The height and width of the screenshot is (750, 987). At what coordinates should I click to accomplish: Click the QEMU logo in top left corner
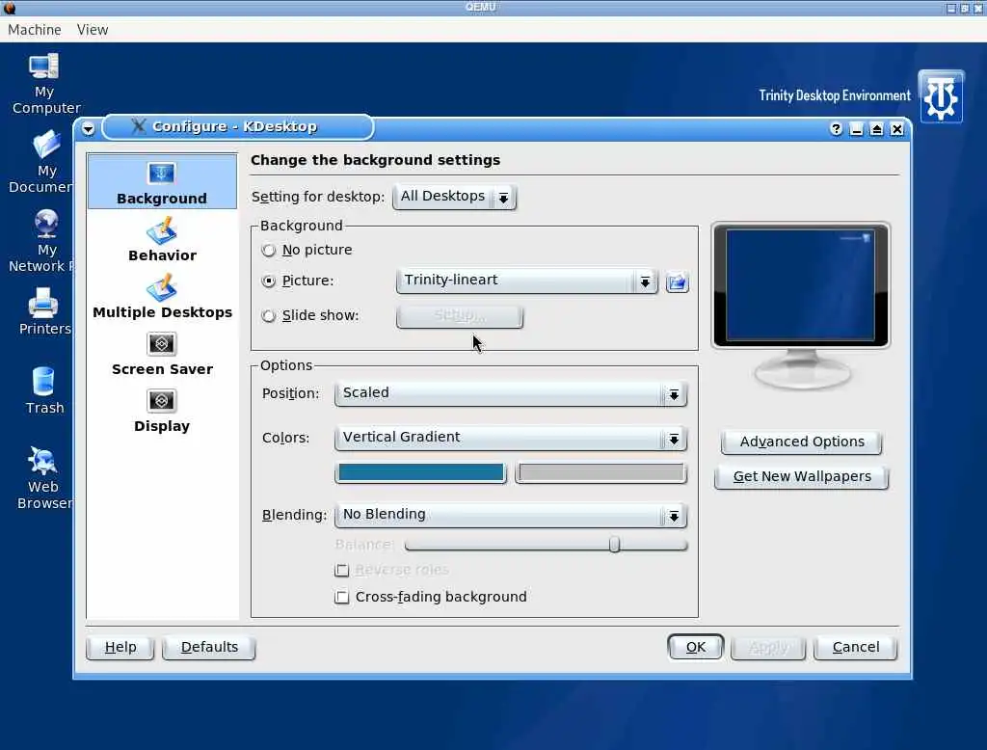click(9, 8)
